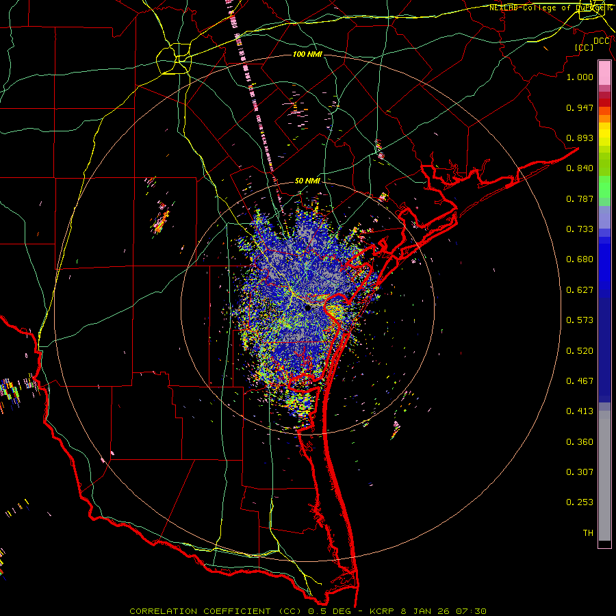This screenshot has height=616, width=616.
Task: Click the TH label beside the color bar
Action: pyautogui.click(x=588, y=533)
